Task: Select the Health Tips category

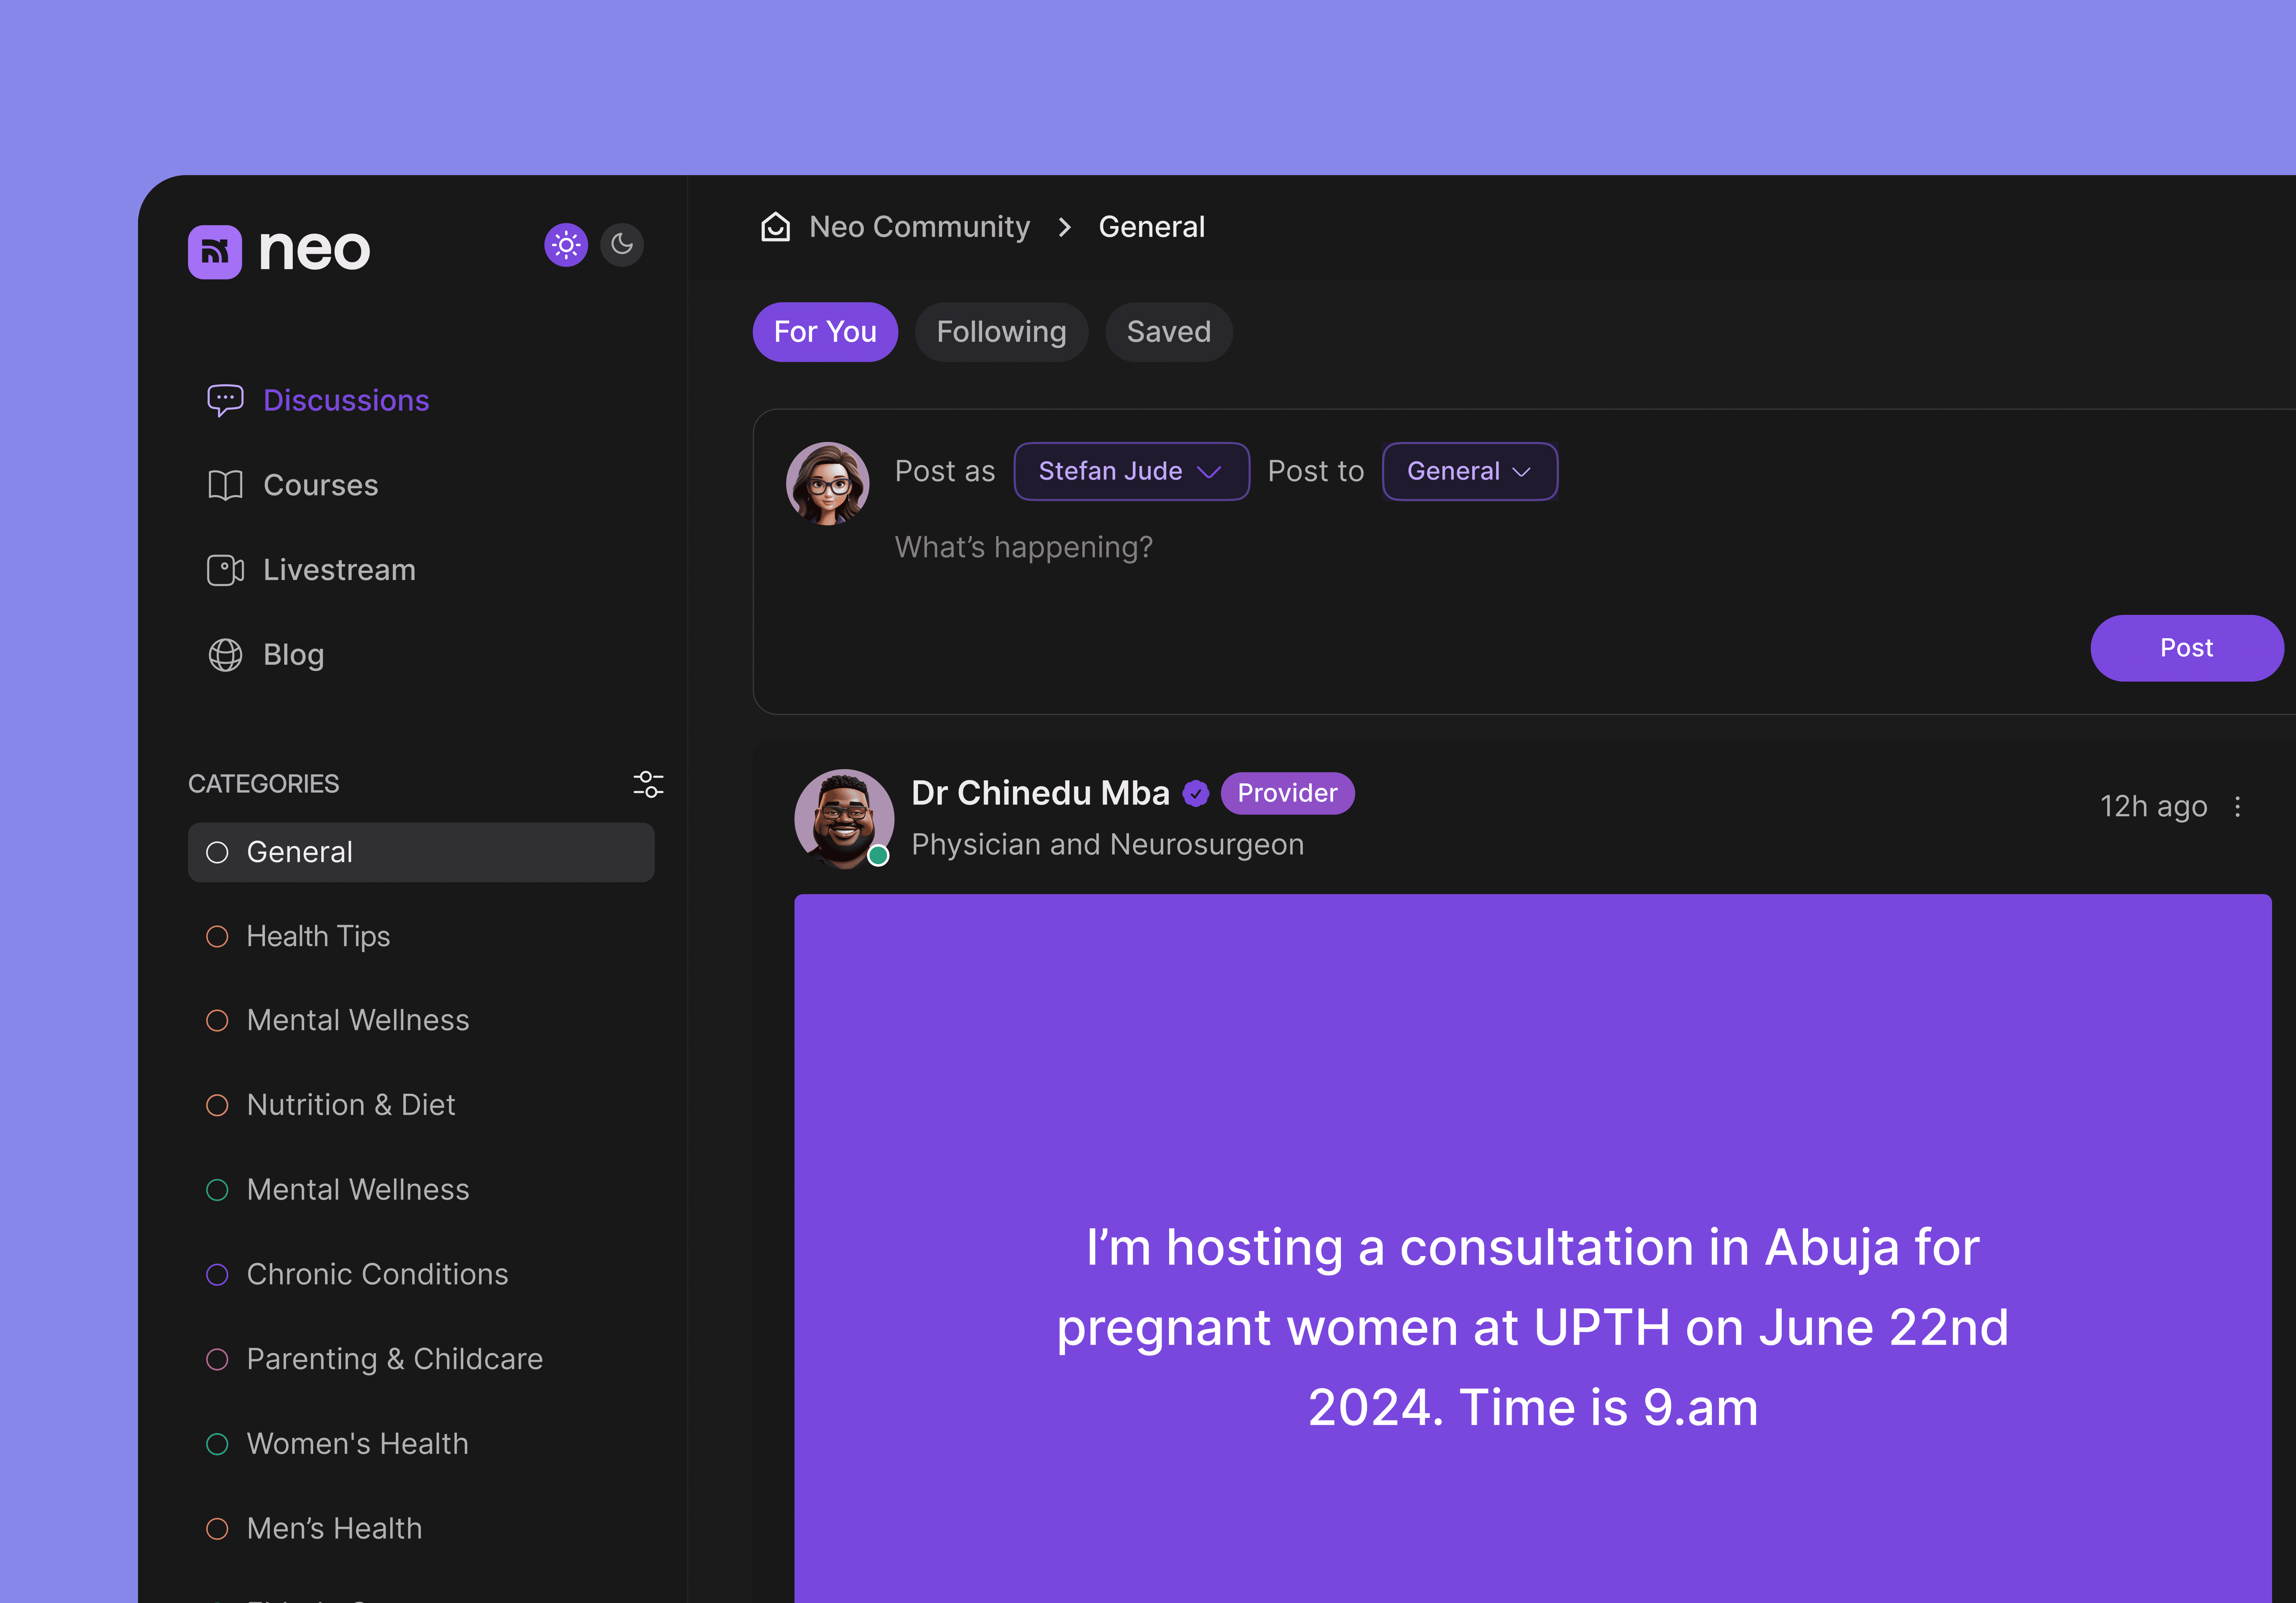Action: (318, 936)
